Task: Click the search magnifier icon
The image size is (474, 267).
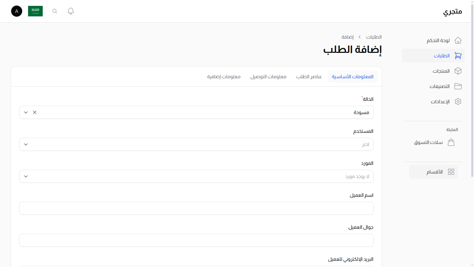Action: (54, 11)
